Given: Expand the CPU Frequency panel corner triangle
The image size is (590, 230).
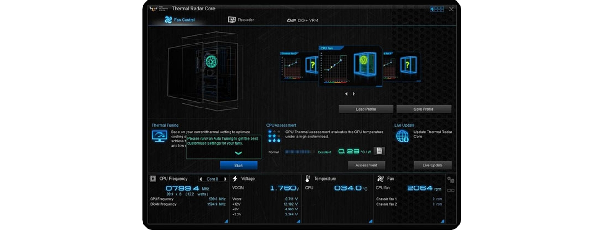Looking at the screenshot, I should point(226,221).
